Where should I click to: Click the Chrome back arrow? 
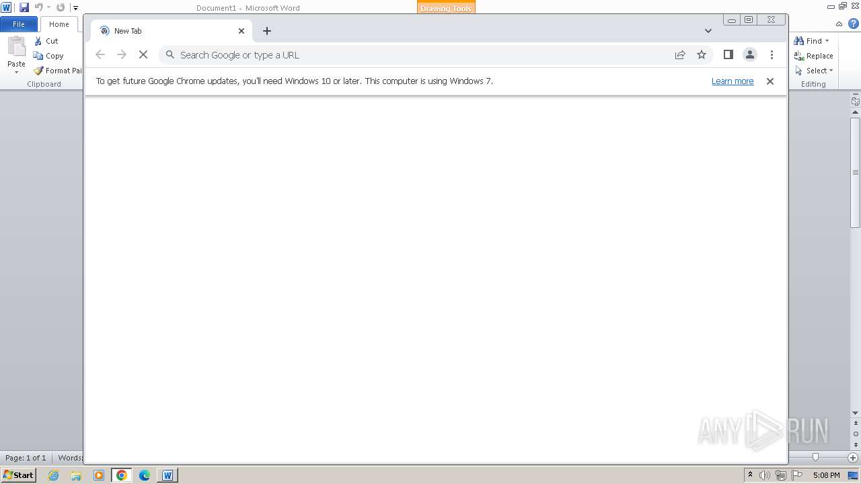coord(100,55)
